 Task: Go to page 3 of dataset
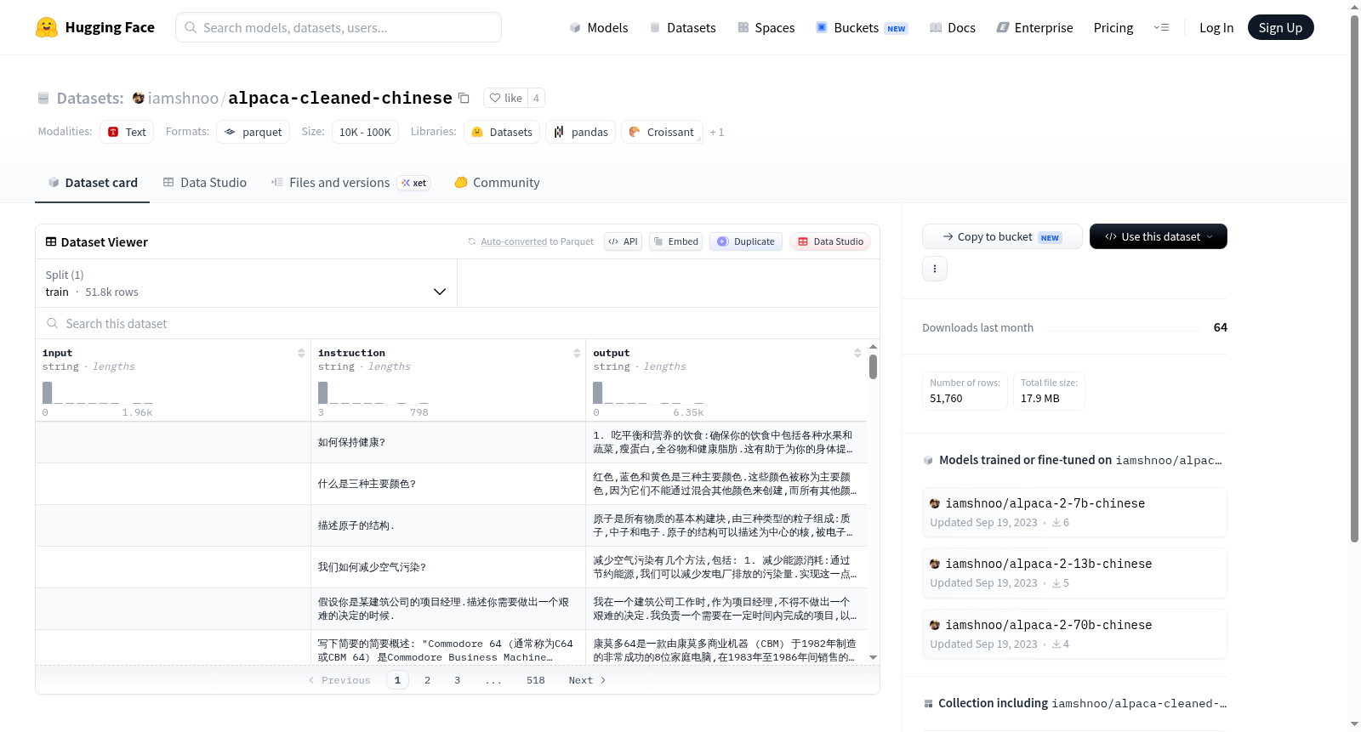[457, 680]
